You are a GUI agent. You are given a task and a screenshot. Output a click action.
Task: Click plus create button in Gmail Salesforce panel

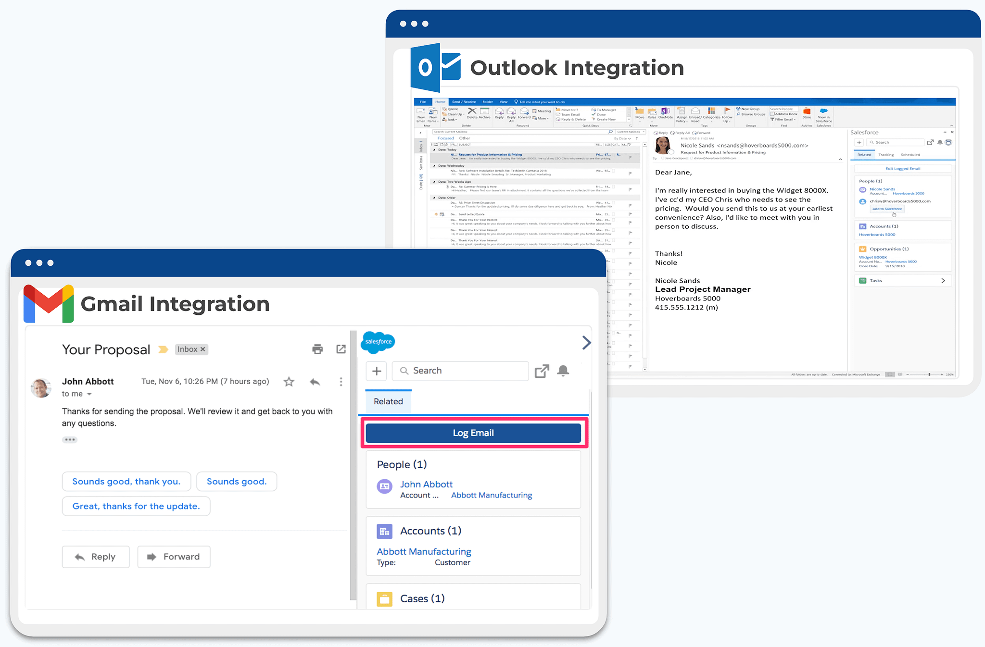coord(377,371)
